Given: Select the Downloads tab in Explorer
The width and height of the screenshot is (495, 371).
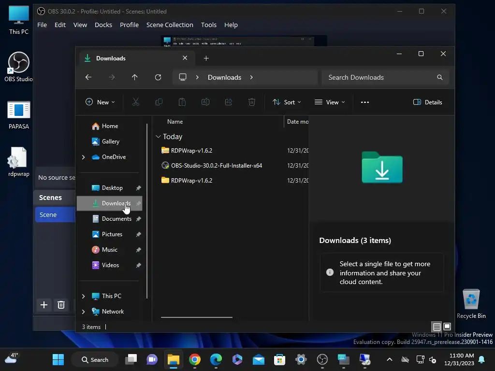Looking at the screenshot, I should [136, 58].
